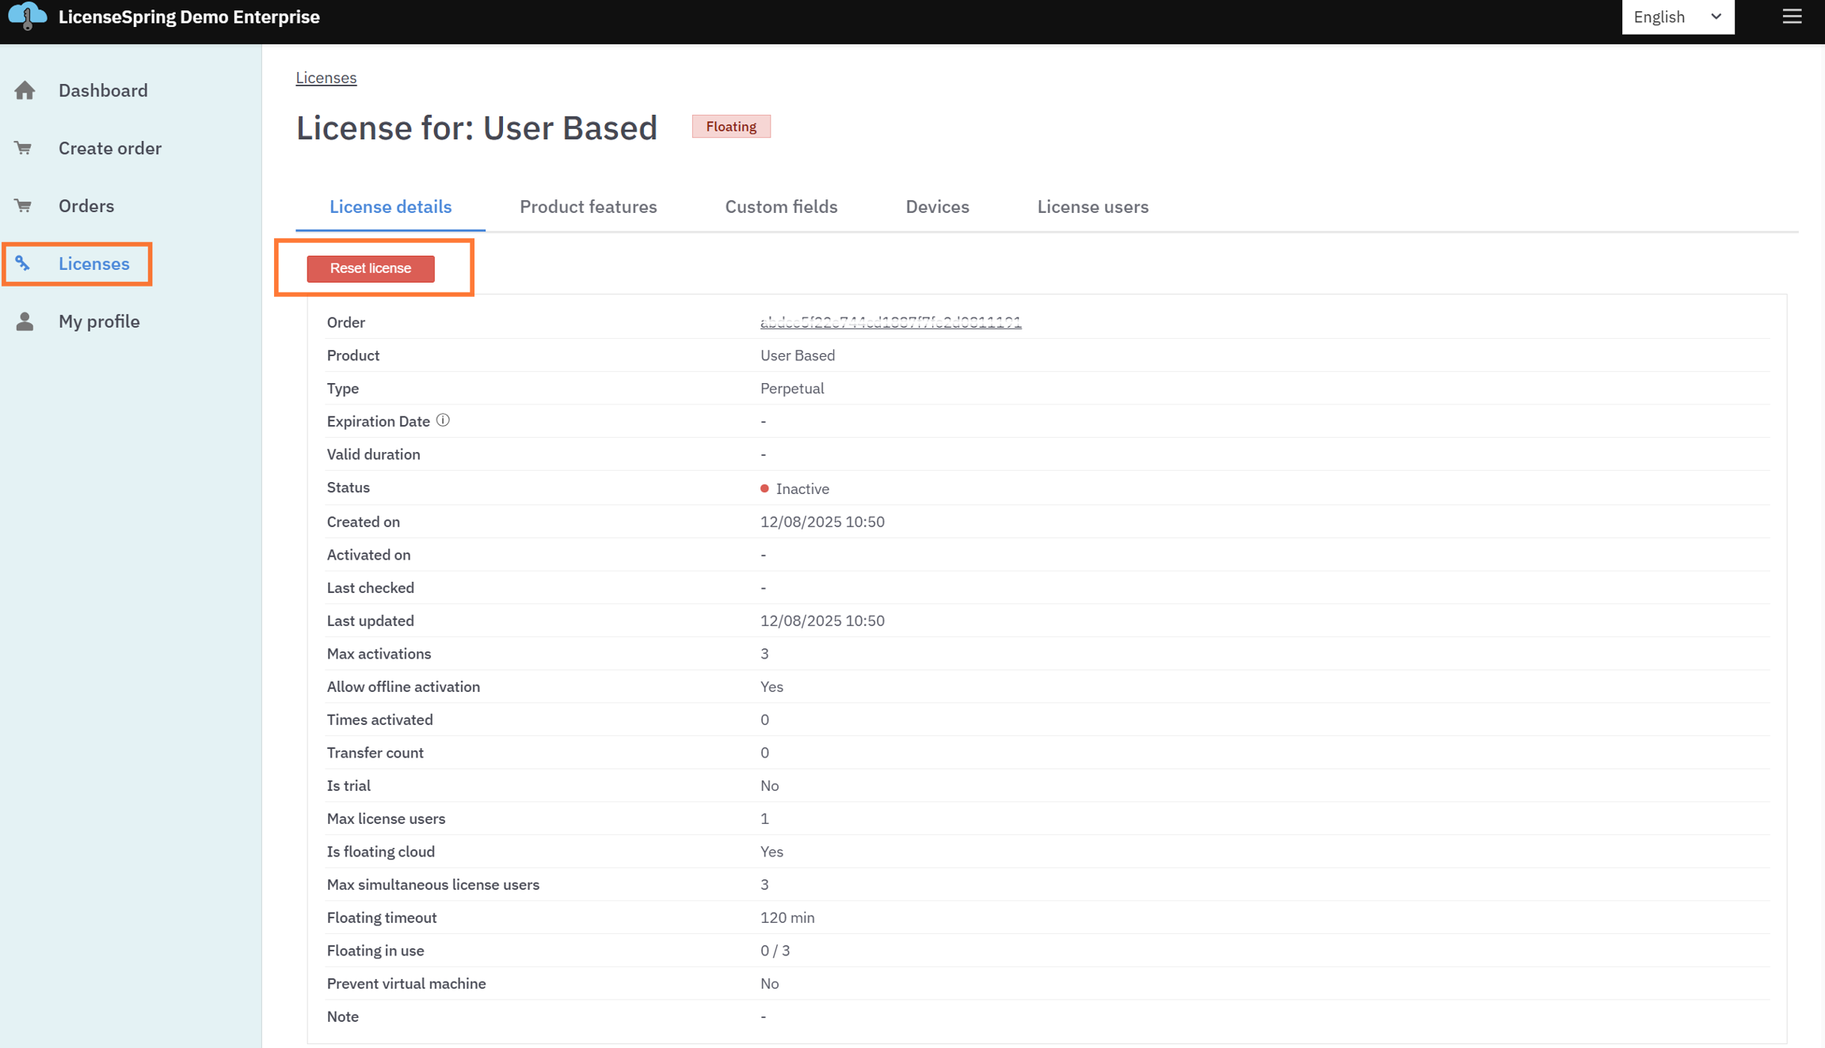This screenshot has width=1825, height=1048.
Task: Click the Licenses breadcrumb link
Action: tap(326, 78)
